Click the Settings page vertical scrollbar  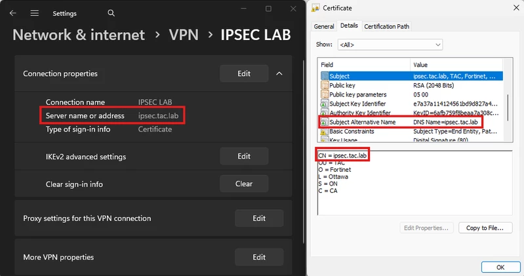click(303, 152)
